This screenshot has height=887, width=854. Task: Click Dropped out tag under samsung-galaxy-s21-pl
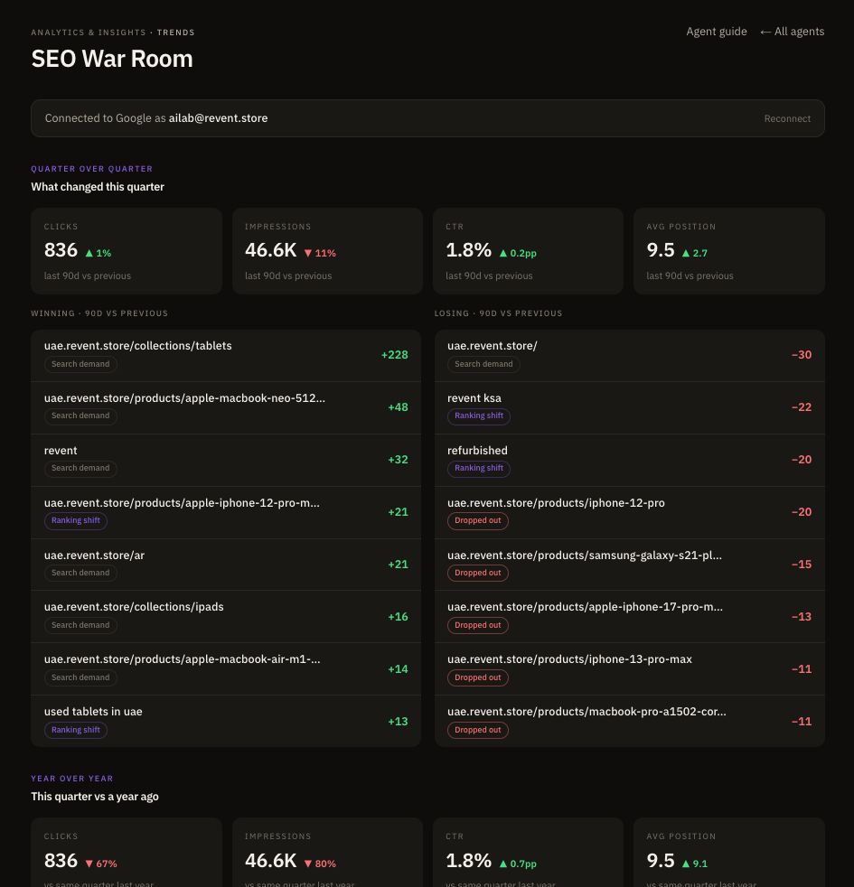(478, 573)
